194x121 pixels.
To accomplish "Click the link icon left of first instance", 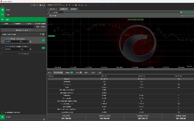I will 2,40.
